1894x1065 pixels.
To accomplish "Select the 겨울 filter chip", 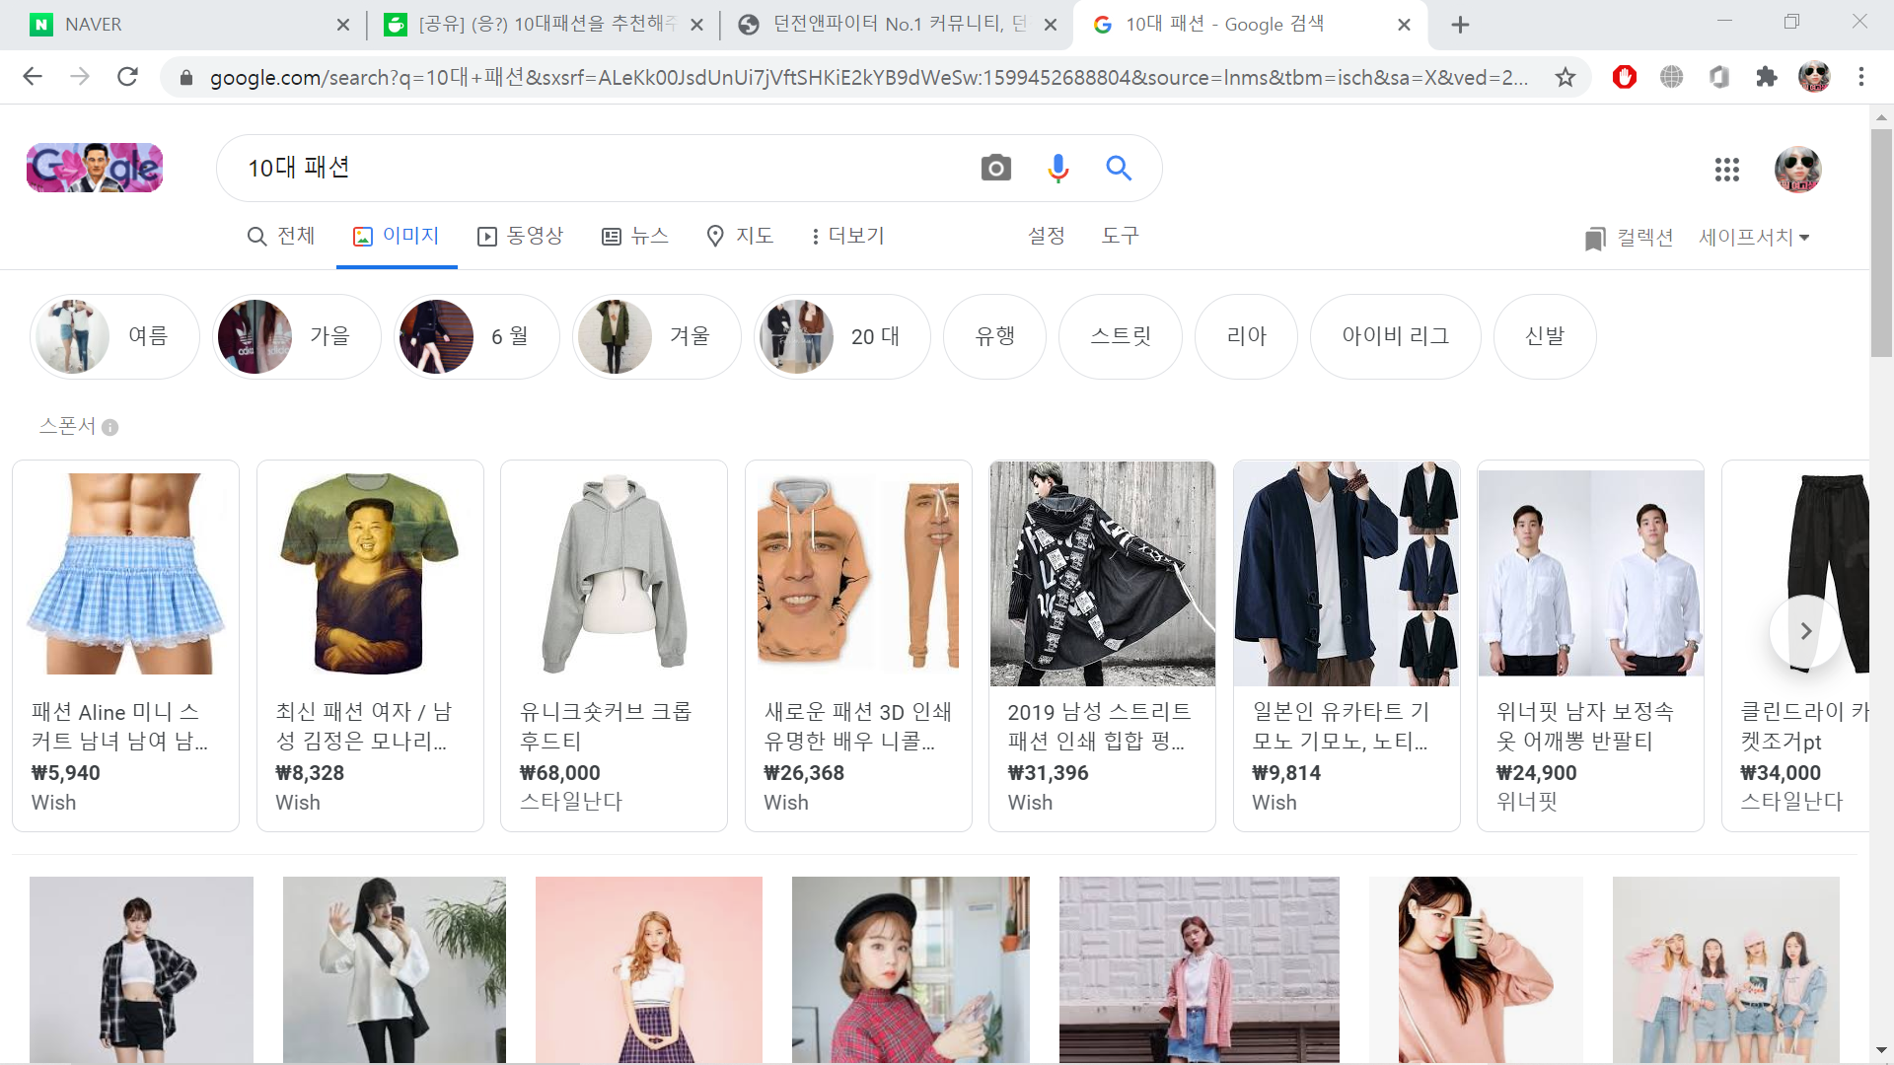I will [x=657, y=336].
